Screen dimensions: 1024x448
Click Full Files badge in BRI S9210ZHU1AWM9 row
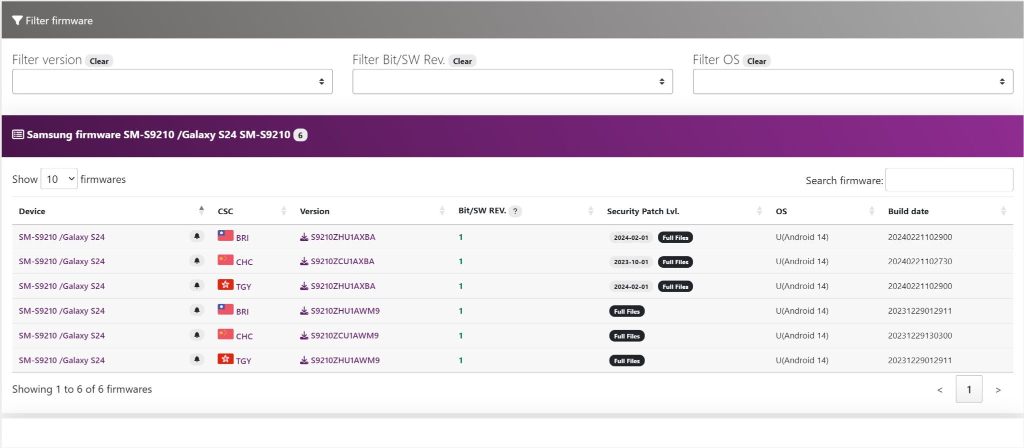coord(627,311)
